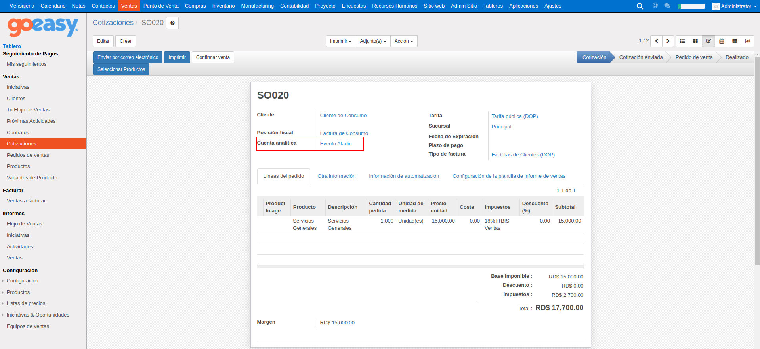This screenshot has width=760, height=349.
Task: Switch to calendar view icon
Action: pyautogui.click(x=722, y=41)
